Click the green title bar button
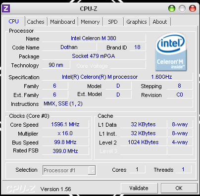 coord(172,8)
